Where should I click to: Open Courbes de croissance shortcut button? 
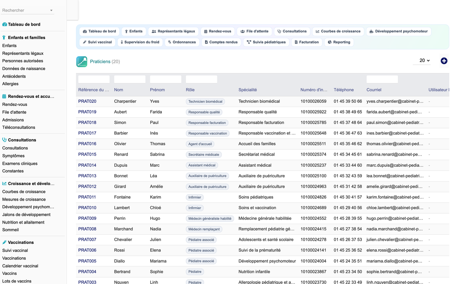pyautogui.click(x=338, y=31)
